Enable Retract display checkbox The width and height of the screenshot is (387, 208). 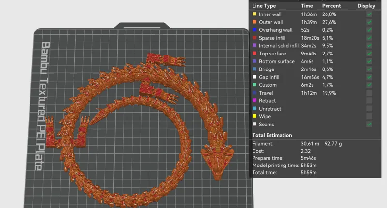click(x=369, y=101)
